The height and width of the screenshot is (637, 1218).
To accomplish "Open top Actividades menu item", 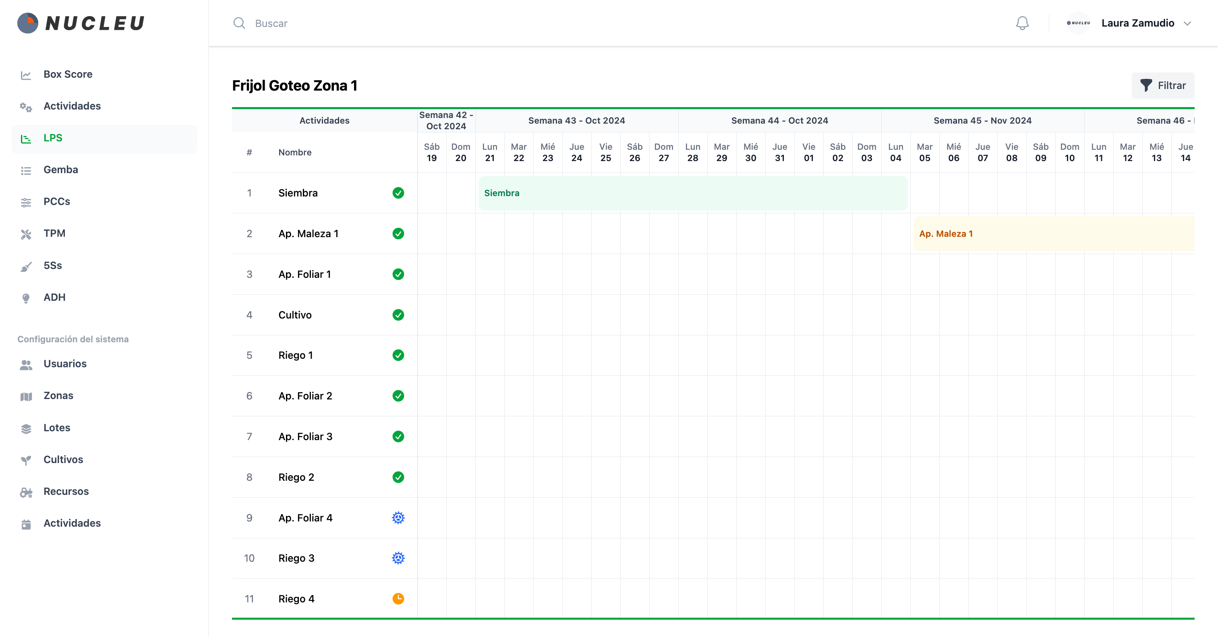I will click(x=104, y=106).
